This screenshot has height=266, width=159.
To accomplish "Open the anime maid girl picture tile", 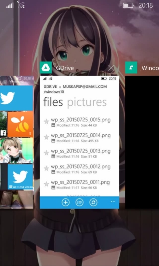I will (16, 151).
